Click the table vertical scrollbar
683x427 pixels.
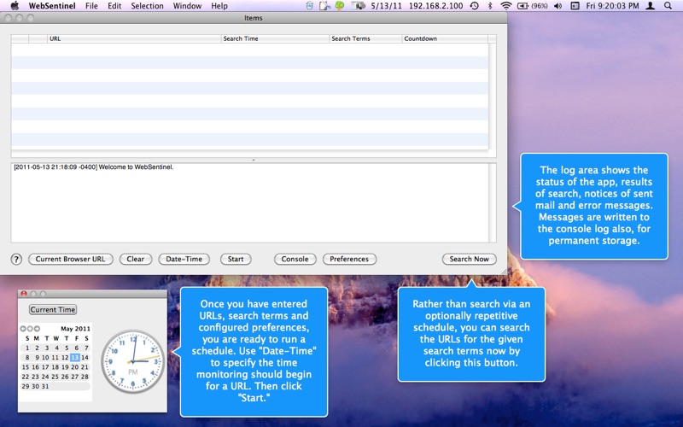click(x=493, y=96)
